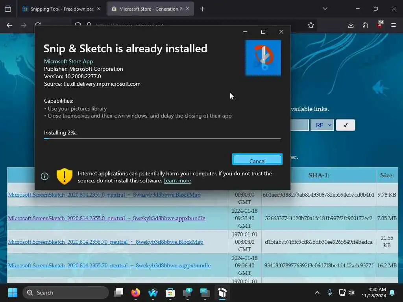Click the taskbar Search box
This screenshot has height=302, width=403.
point(66,293)
